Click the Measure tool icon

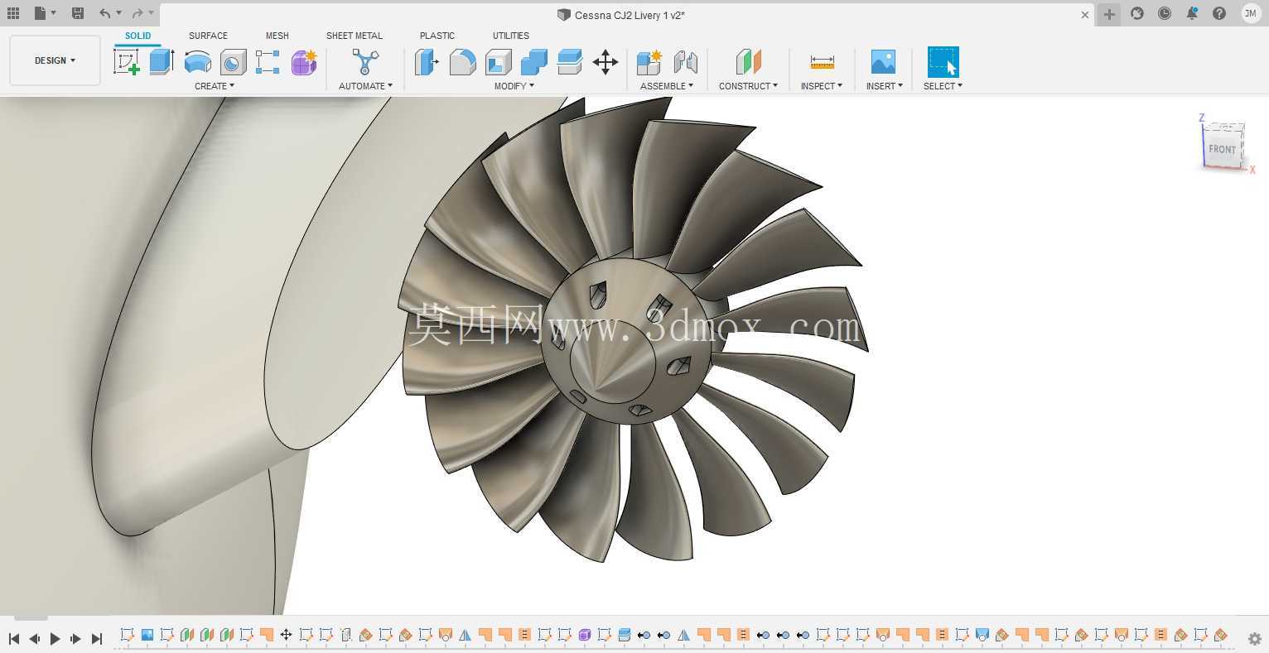pos(822,62)
